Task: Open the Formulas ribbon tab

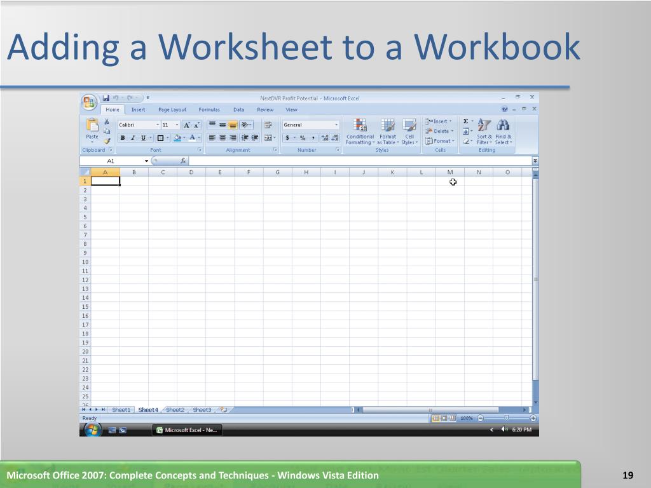Action: [209, 109]
